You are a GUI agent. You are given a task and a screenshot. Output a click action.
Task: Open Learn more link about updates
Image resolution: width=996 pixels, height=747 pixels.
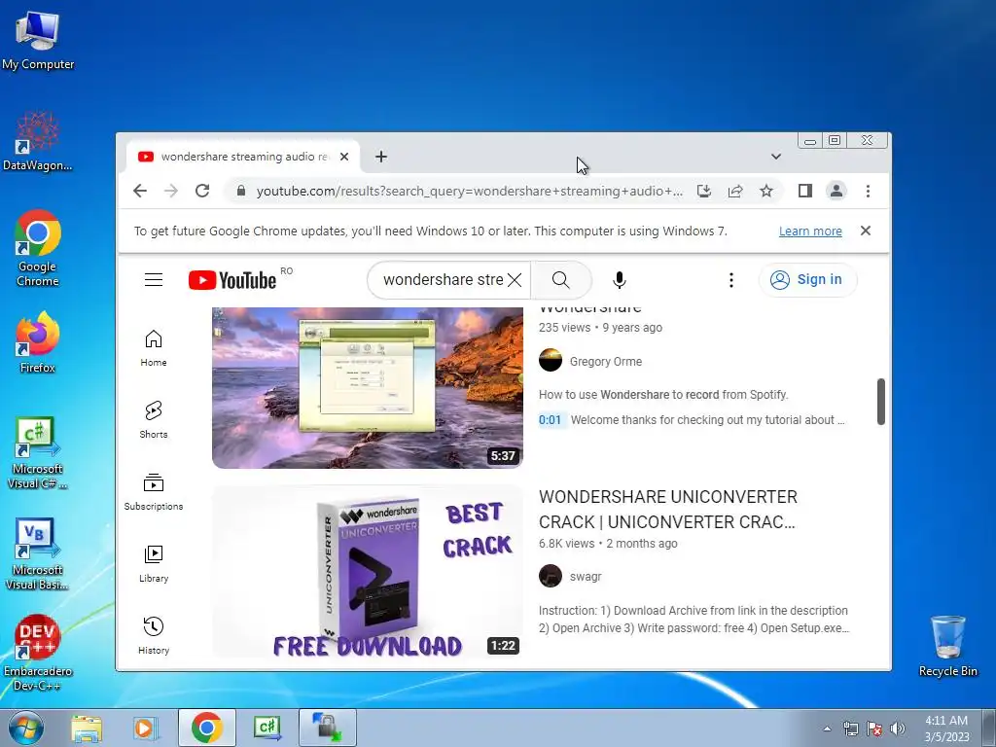click(x=810, y=231)
